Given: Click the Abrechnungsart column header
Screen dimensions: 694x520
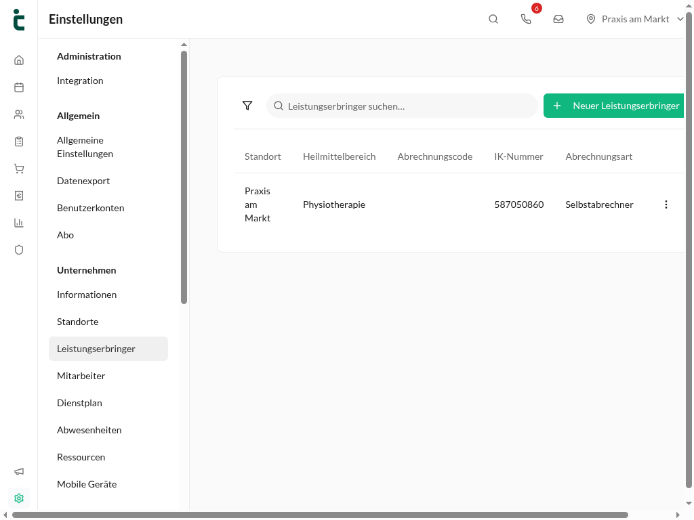Looking at the screenshot, I should point(599,156).
